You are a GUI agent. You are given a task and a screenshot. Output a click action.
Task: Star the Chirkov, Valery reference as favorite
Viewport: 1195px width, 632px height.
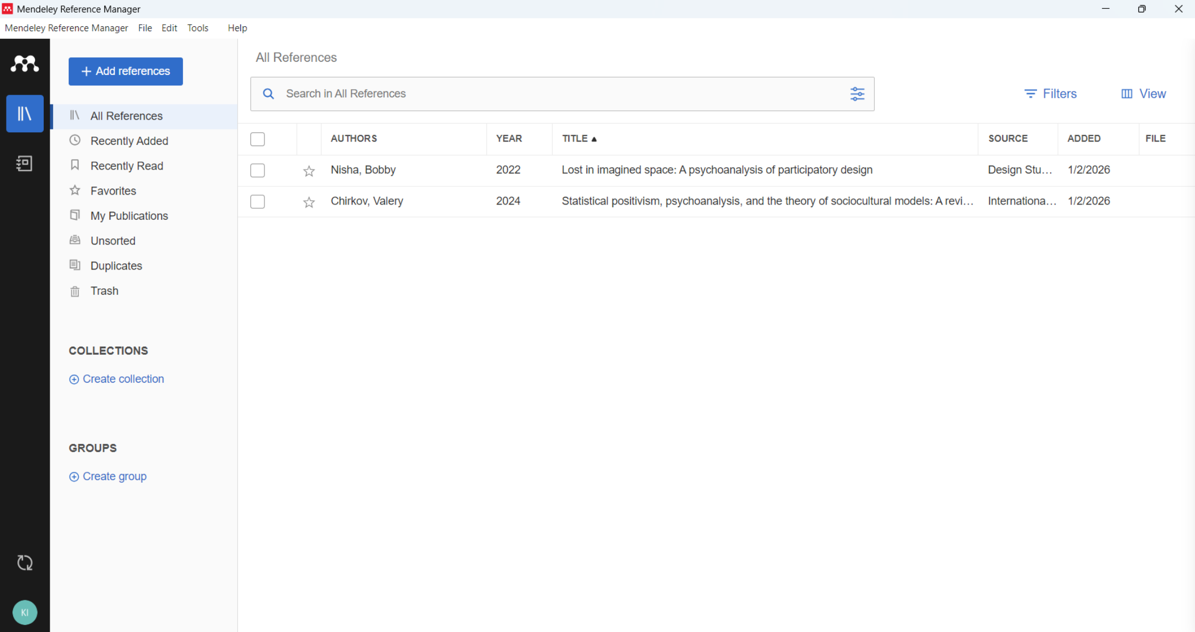click(x=309, y=202)
